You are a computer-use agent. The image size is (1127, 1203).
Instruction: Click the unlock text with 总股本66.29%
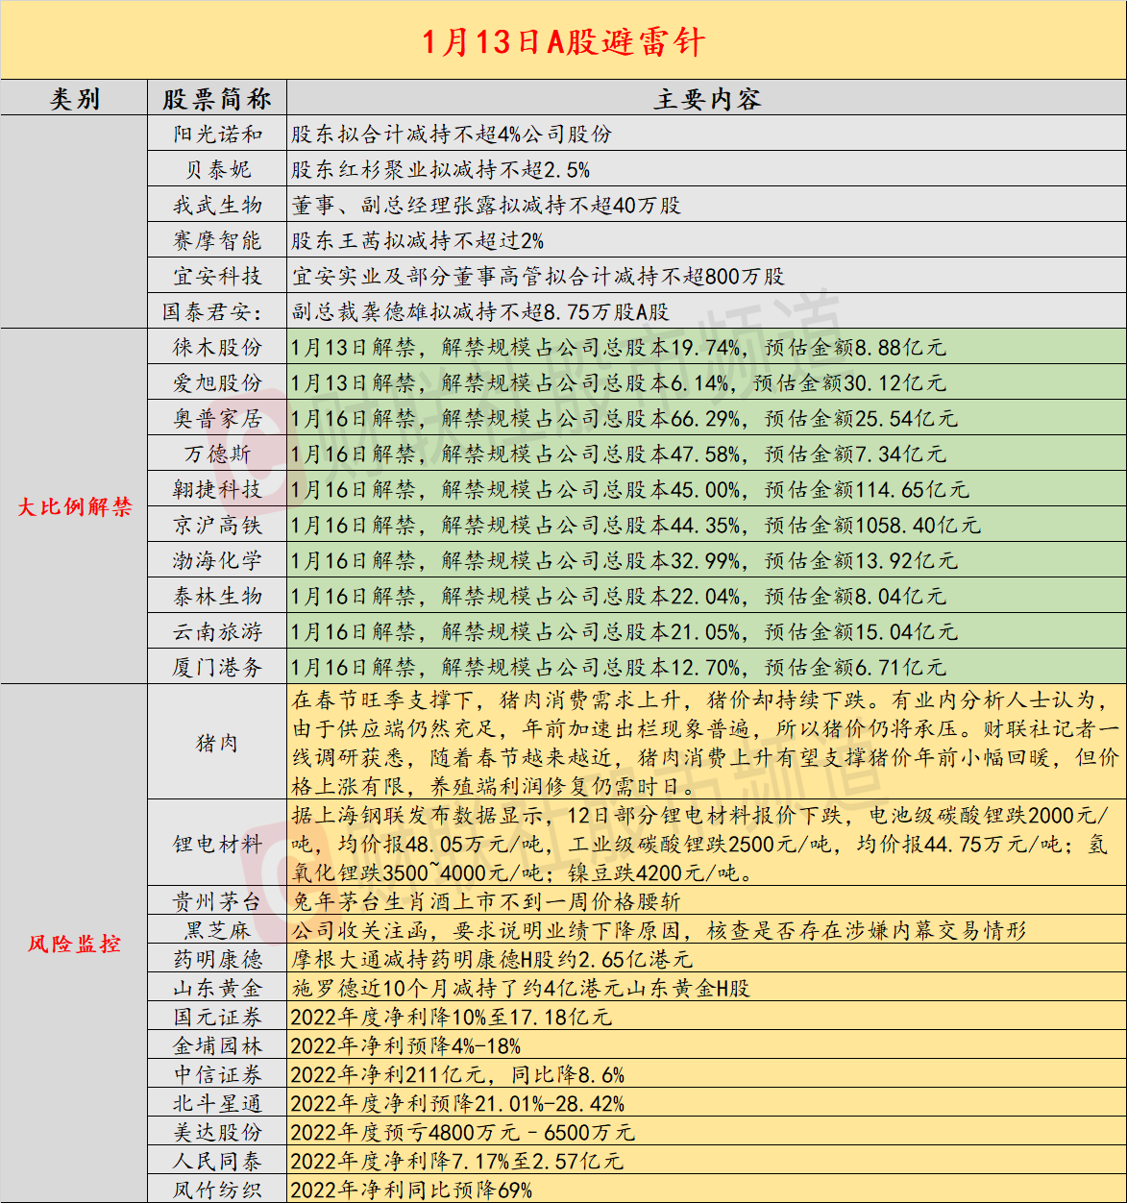[x=625, y=418]
